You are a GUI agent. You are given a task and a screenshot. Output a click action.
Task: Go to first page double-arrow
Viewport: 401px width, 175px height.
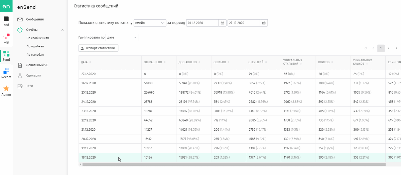coord(366,48)
